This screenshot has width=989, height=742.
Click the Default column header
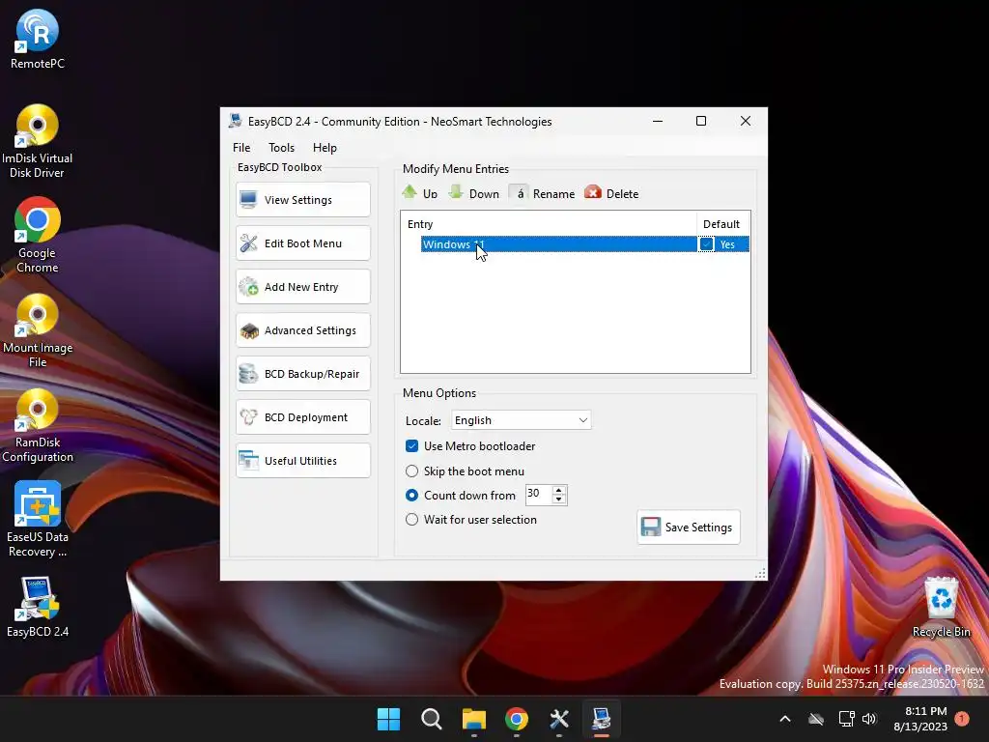pos(722,224)
